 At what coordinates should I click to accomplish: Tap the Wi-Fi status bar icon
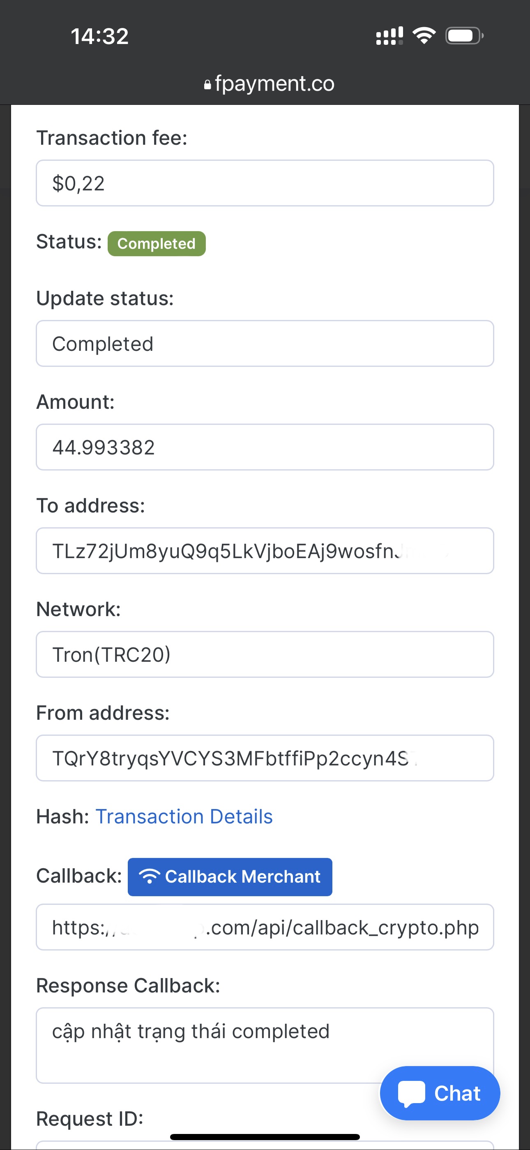pos(424,35)
